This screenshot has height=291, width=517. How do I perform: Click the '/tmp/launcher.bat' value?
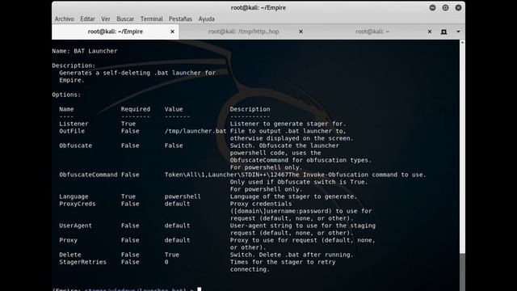195,131
